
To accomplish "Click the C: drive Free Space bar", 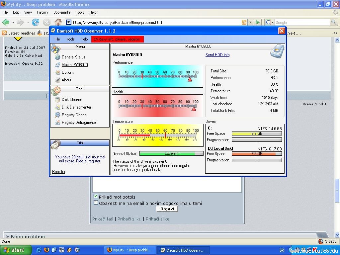I will (x=257, y=133).
